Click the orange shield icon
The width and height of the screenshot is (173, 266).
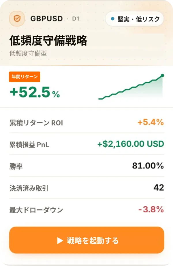17,19
